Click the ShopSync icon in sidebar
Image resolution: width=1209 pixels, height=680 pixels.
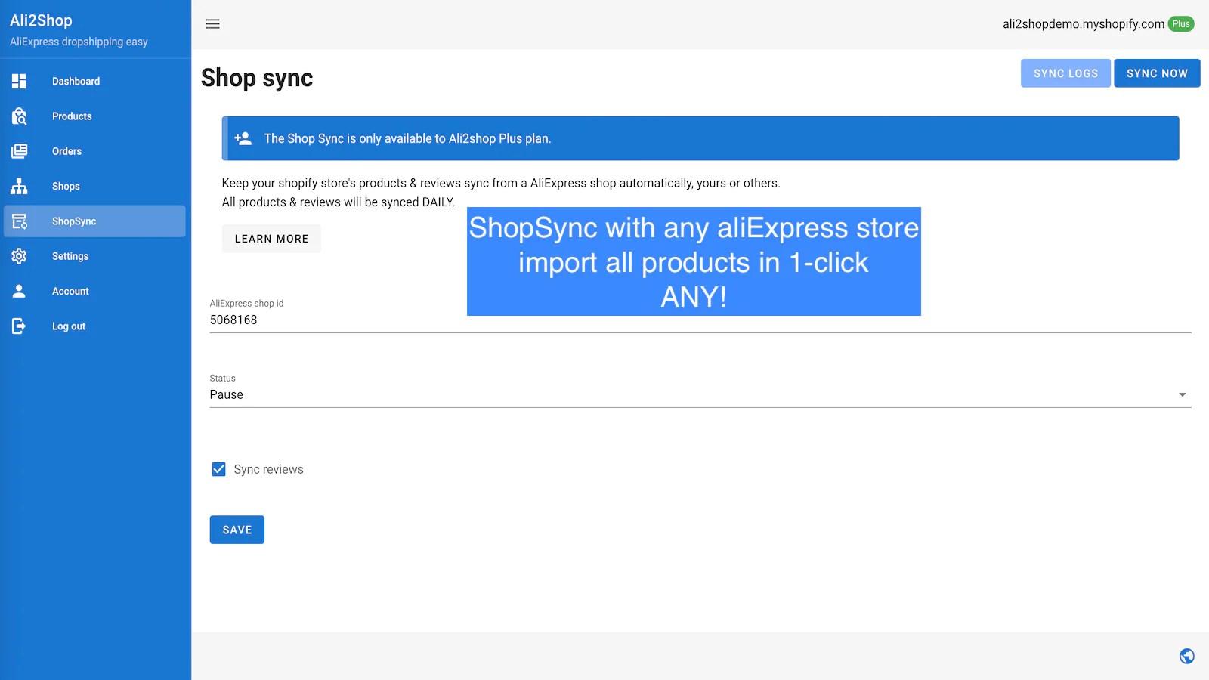click(19, 221)
